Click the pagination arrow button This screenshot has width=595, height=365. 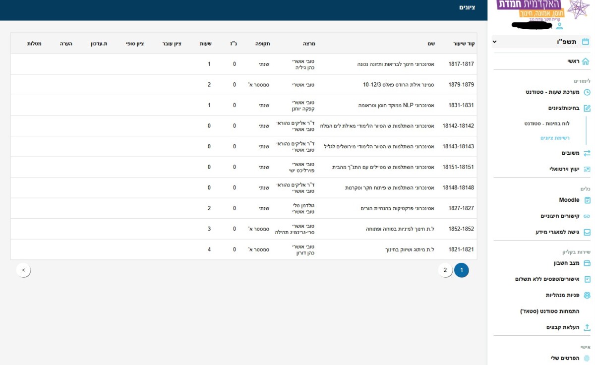pos(23,270)
